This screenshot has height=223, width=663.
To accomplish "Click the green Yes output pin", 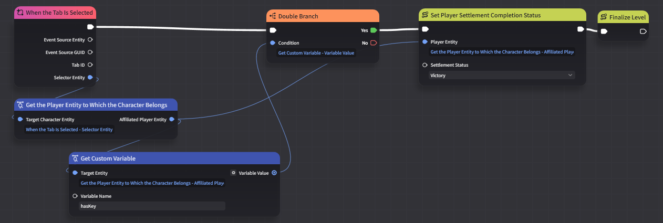I will coord(374,30).
